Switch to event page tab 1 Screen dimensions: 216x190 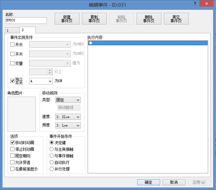pos(12,30)
